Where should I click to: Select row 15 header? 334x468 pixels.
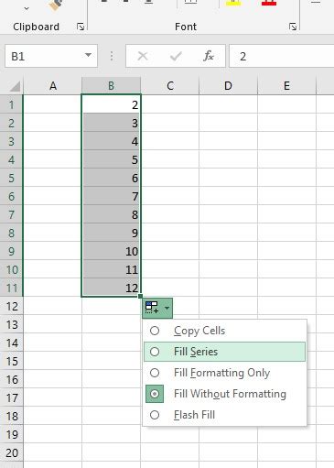tap(11, 361)
